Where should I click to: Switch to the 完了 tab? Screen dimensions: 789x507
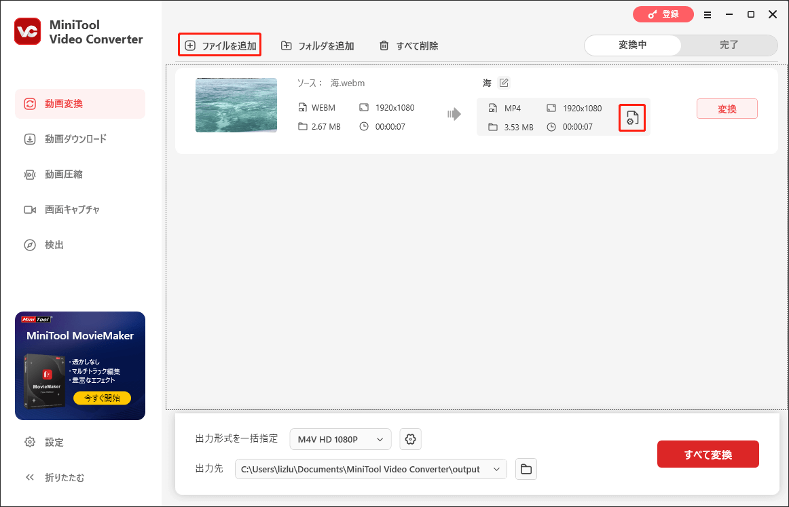click(729, 45)
